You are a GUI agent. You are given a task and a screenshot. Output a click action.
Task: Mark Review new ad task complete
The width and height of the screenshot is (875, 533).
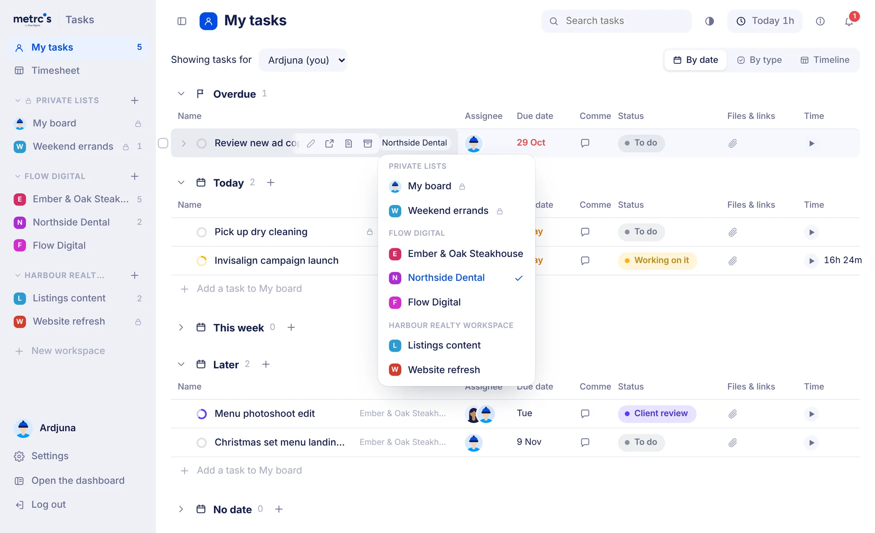point(202,143)
